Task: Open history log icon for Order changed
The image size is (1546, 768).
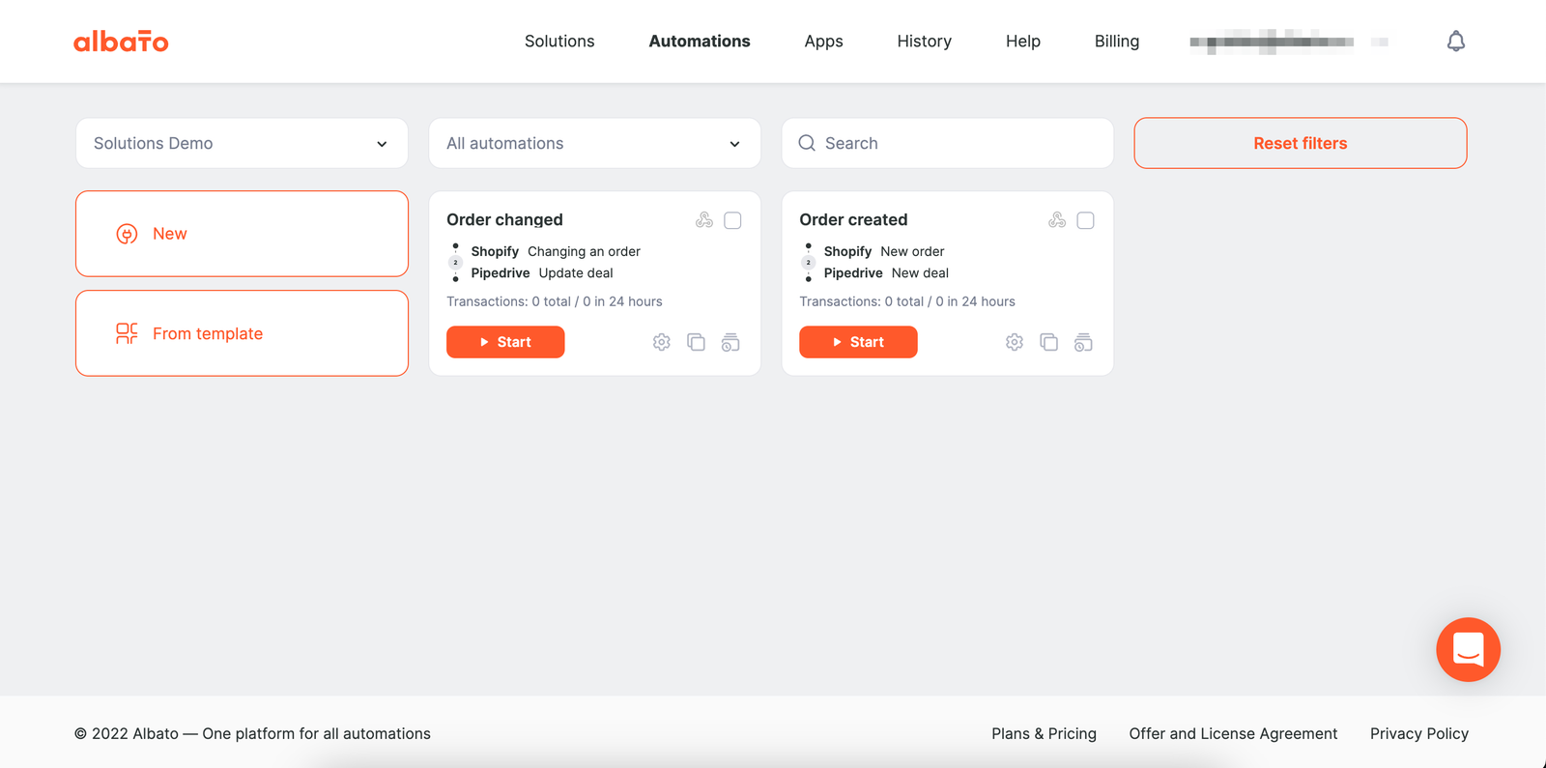Action: (730, 342)
